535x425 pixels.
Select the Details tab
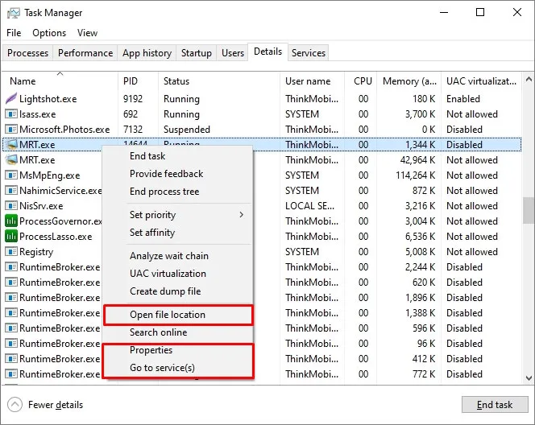(x=267, y=52)
